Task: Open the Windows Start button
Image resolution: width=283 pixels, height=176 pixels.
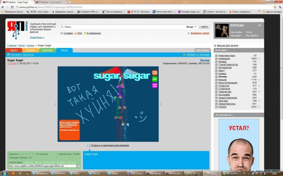Action: [4, 173]
